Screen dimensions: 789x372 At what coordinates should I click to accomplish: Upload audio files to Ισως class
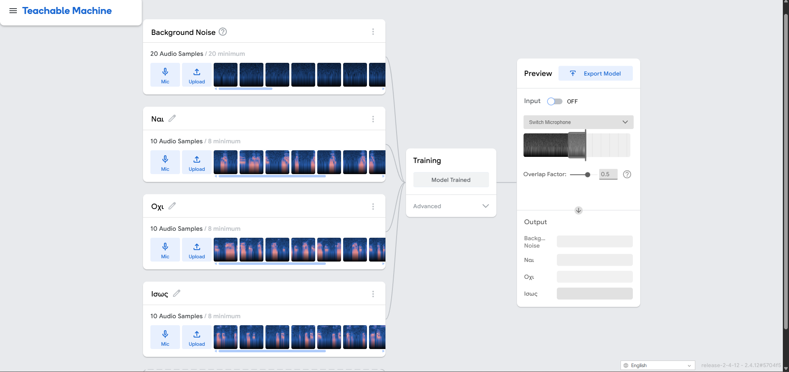pos(197,337)
